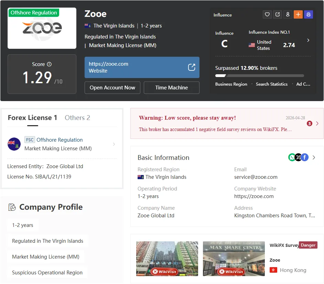Click the score info icon
Image resolution: width=324 pixels, height=284 pixels.
[49, 64]
